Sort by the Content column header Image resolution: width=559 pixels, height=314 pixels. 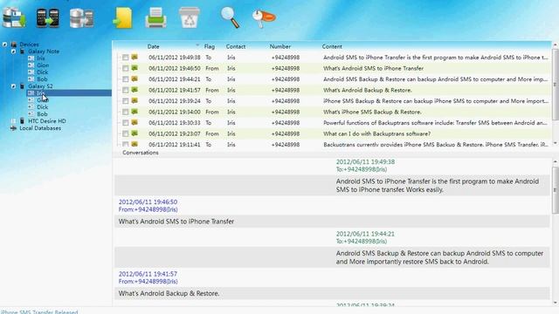point(332,46)
